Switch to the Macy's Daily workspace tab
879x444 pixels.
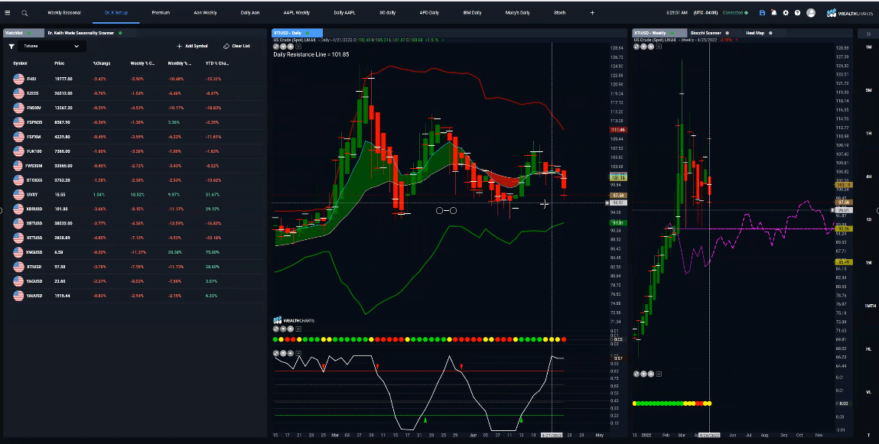(x=517, y=12)
